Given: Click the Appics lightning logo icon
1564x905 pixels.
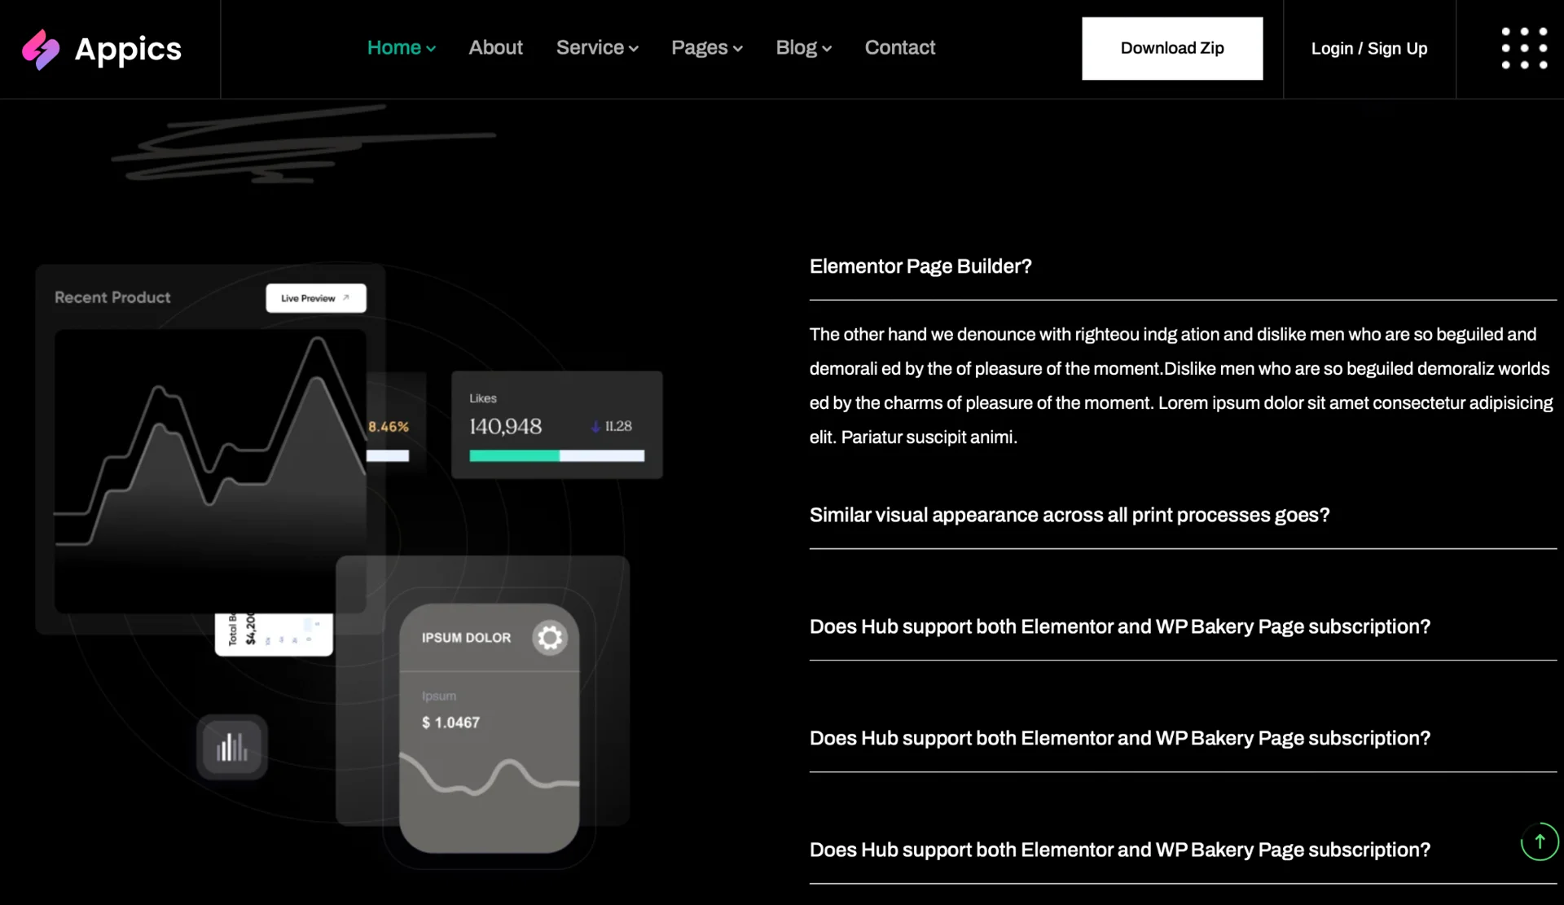Looking at the screenshot, I should pyautogui.click(x=40, y=49).
